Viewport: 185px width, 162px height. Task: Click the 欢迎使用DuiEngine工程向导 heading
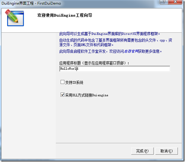65,15
